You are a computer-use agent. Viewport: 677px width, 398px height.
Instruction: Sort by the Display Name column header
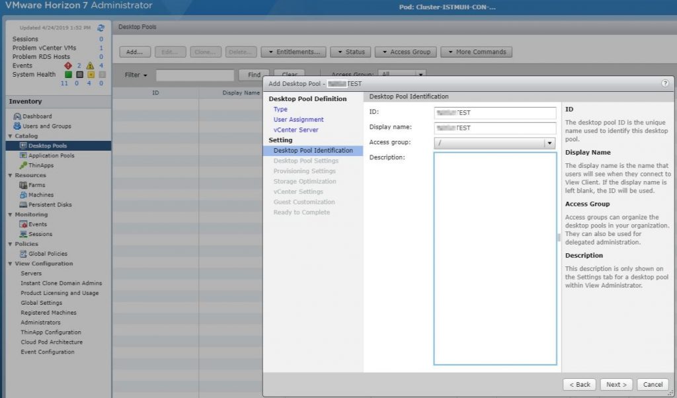pos(241,93)
